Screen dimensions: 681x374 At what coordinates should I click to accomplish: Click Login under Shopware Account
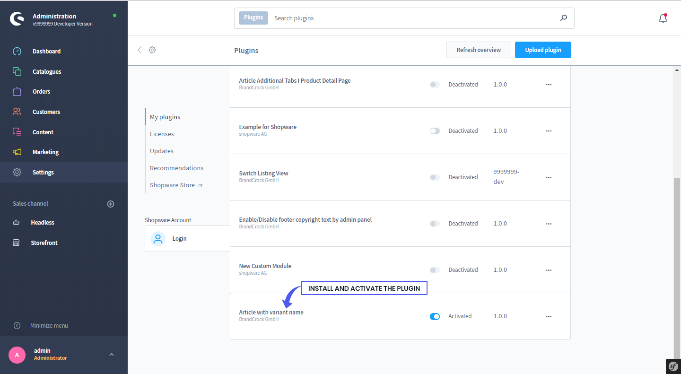(179, 238)
